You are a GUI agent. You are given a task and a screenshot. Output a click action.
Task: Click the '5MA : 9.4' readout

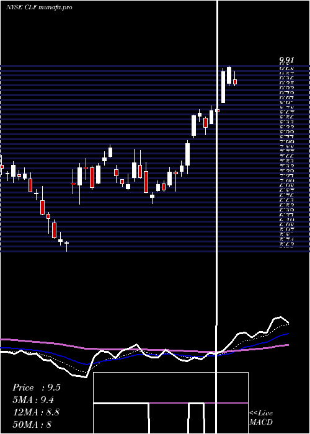click(33, 400)
